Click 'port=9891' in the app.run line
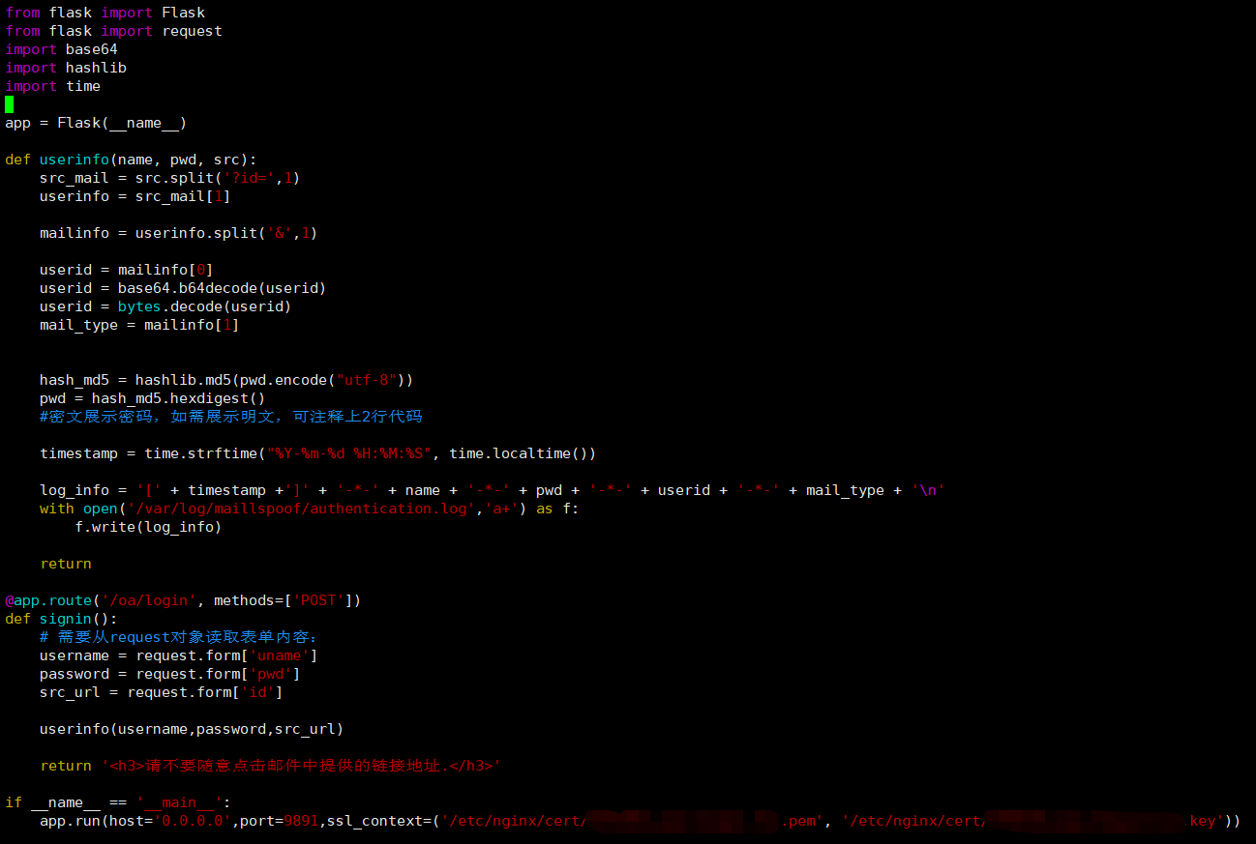 click(279, 821)
